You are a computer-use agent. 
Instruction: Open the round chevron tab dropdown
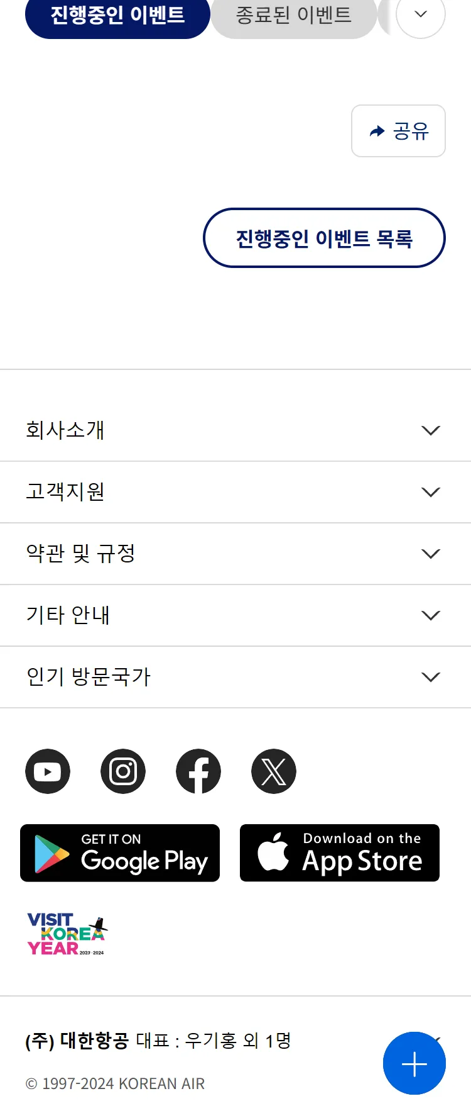pyautogui.click(x=421, y=14)
